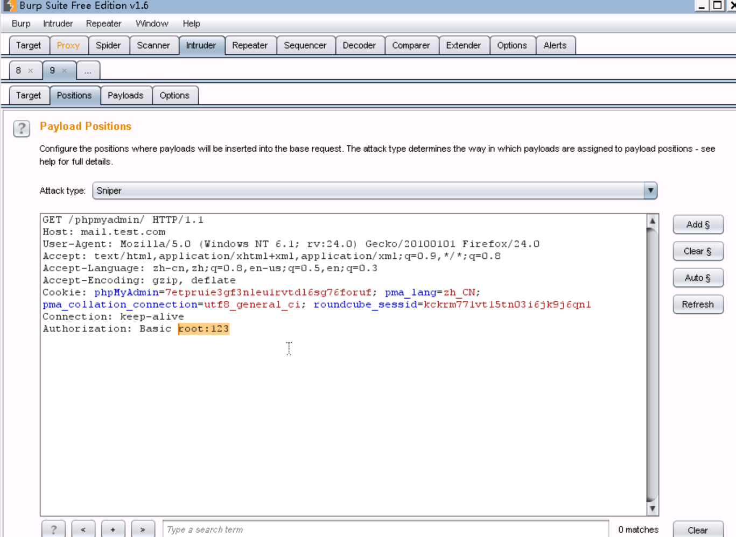Click the search help question-mark button
Image resolution: width=736 pixels, height=537 pixels.
53,529
